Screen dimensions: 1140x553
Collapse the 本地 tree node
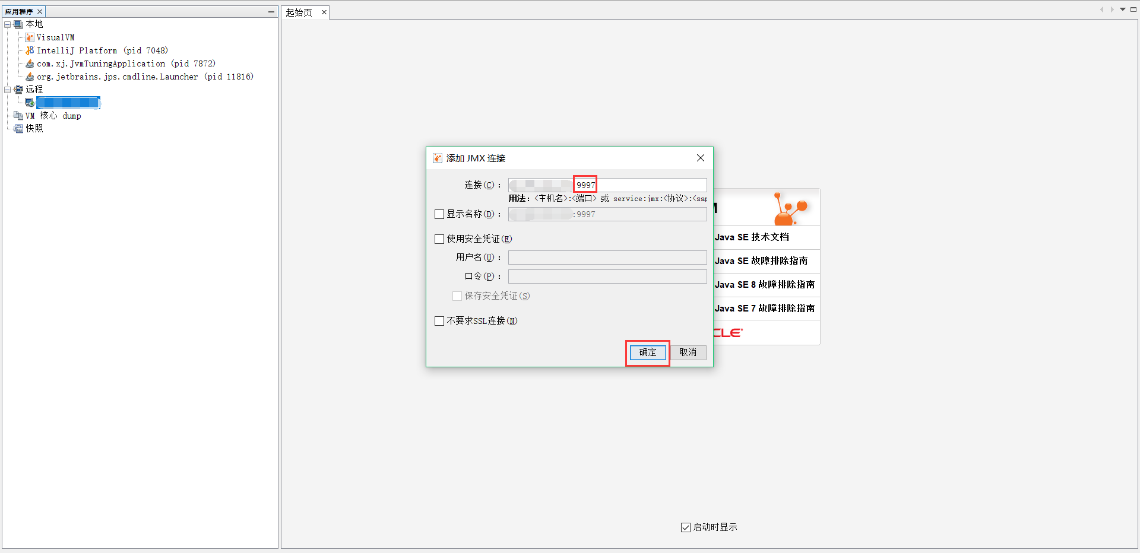click(x=8, y=24)
